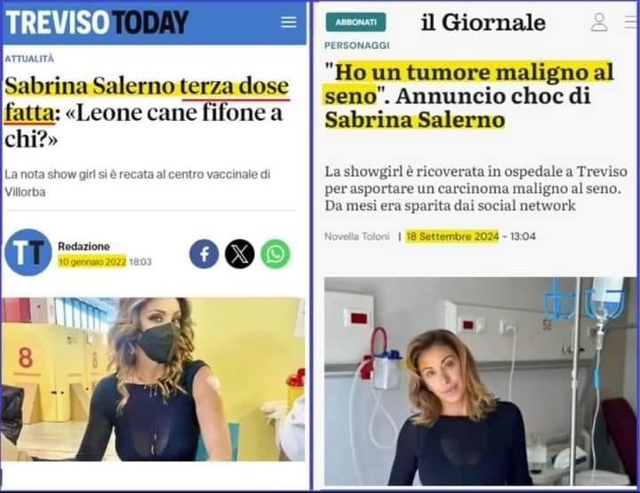Open il Giornale menu icon at far right
This screenshot has width=640, height=493.
click(x=632, y=22)
